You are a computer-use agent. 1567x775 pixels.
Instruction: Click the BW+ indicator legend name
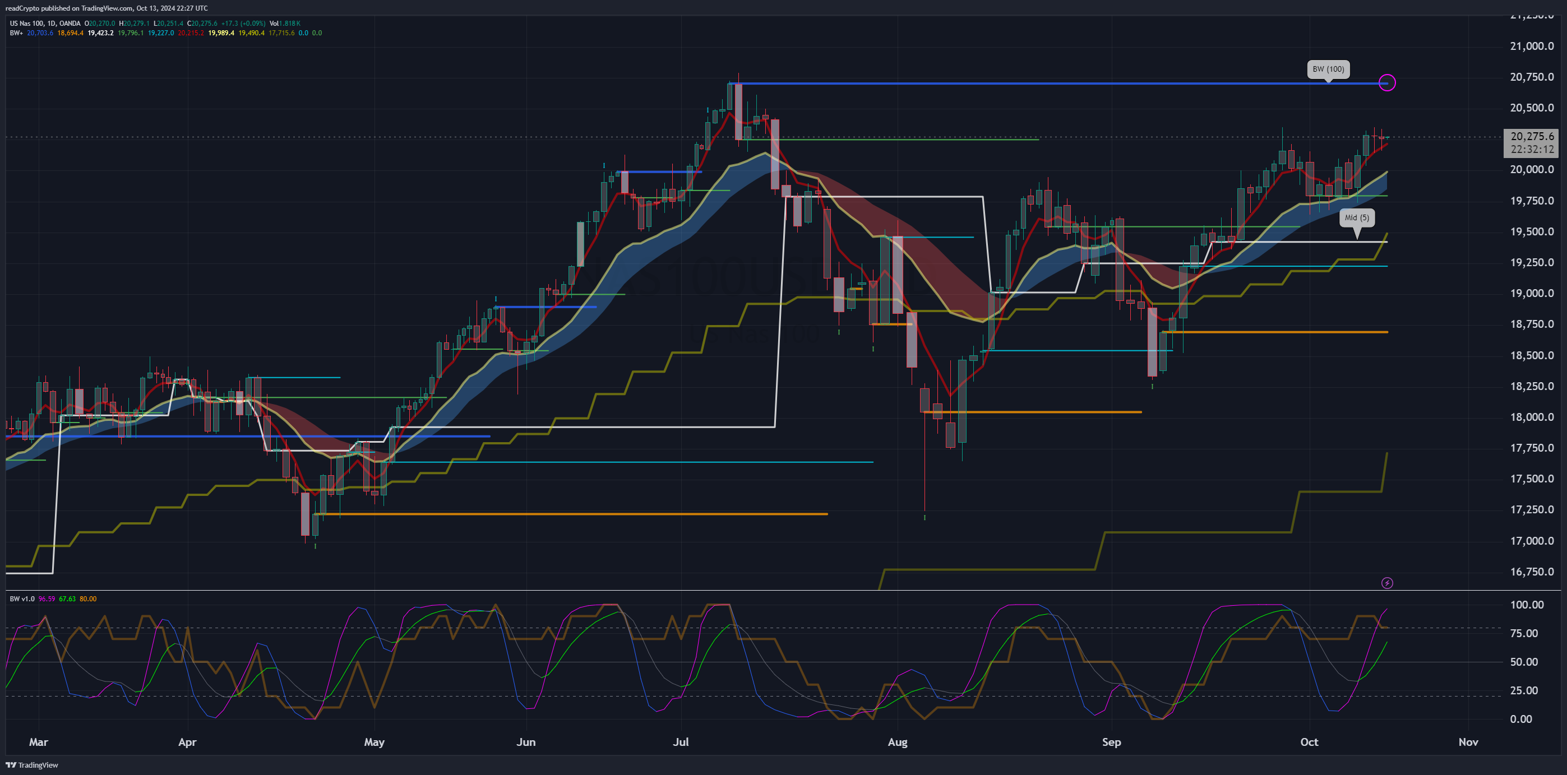point(16,33)
